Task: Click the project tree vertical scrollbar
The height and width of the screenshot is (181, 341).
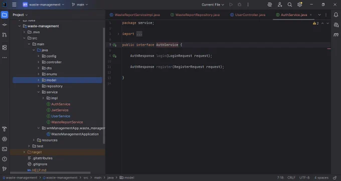Action: pos(104,86)
